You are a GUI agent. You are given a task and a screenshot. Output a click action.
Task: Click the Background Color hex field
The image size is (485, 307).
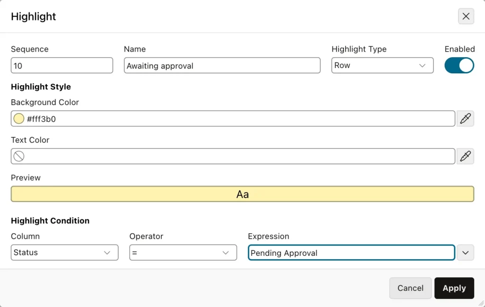click(233, 119)
